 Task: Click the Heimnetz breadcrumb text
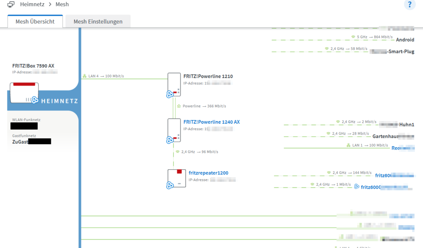click(x=32, y=5)
